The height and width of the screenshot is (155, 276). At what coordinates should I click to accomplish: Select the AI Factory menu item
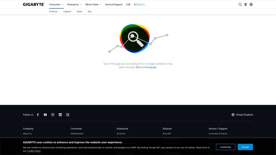pyautogui.click(x=139, y=4)
